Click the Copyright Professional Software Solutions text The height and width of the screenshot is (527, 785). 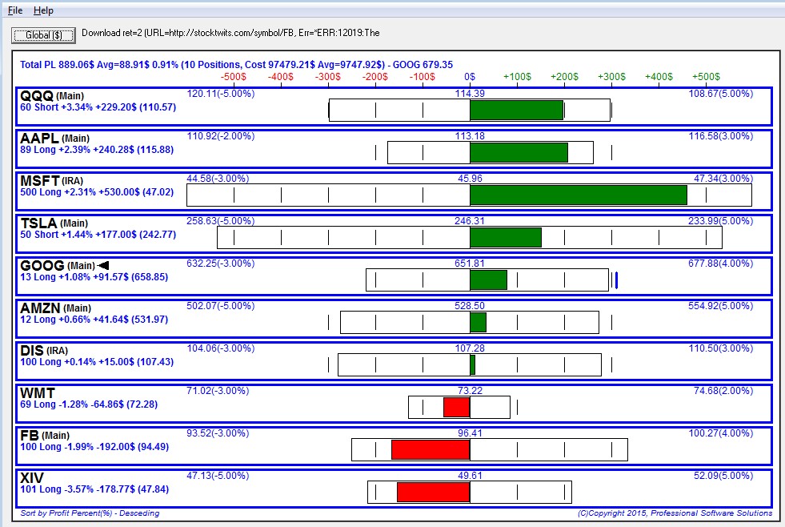[x=675, y=513]
